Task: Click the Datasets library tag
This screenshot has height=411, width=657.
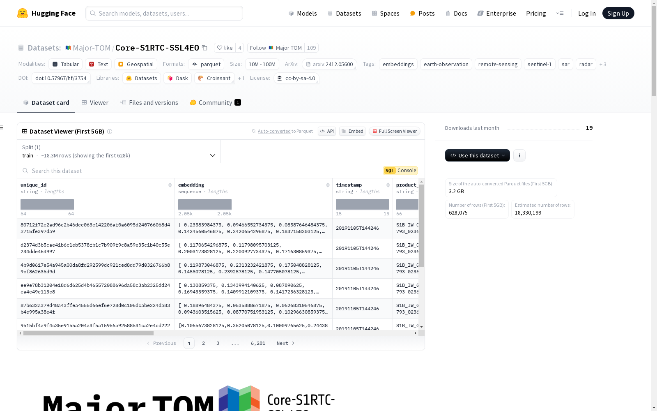Action: click(x=142, y=78)
